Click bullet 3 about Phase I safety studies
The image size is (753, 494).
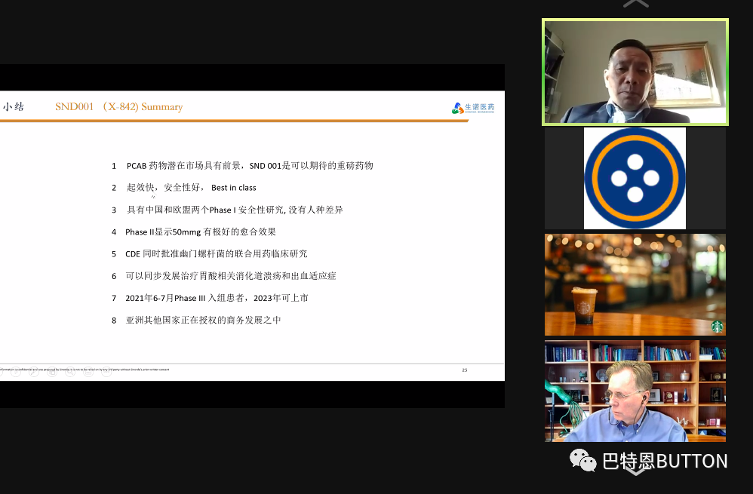[x=234, y=210]
